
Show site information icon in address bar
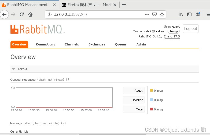click(50, 14)
